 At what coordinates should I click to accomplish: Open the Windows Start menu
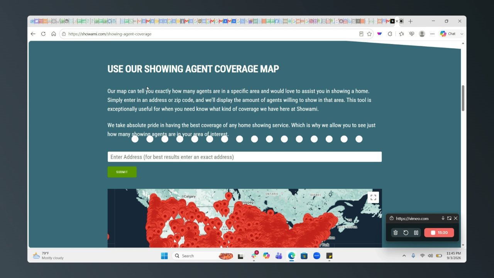(x=164, y=256)
